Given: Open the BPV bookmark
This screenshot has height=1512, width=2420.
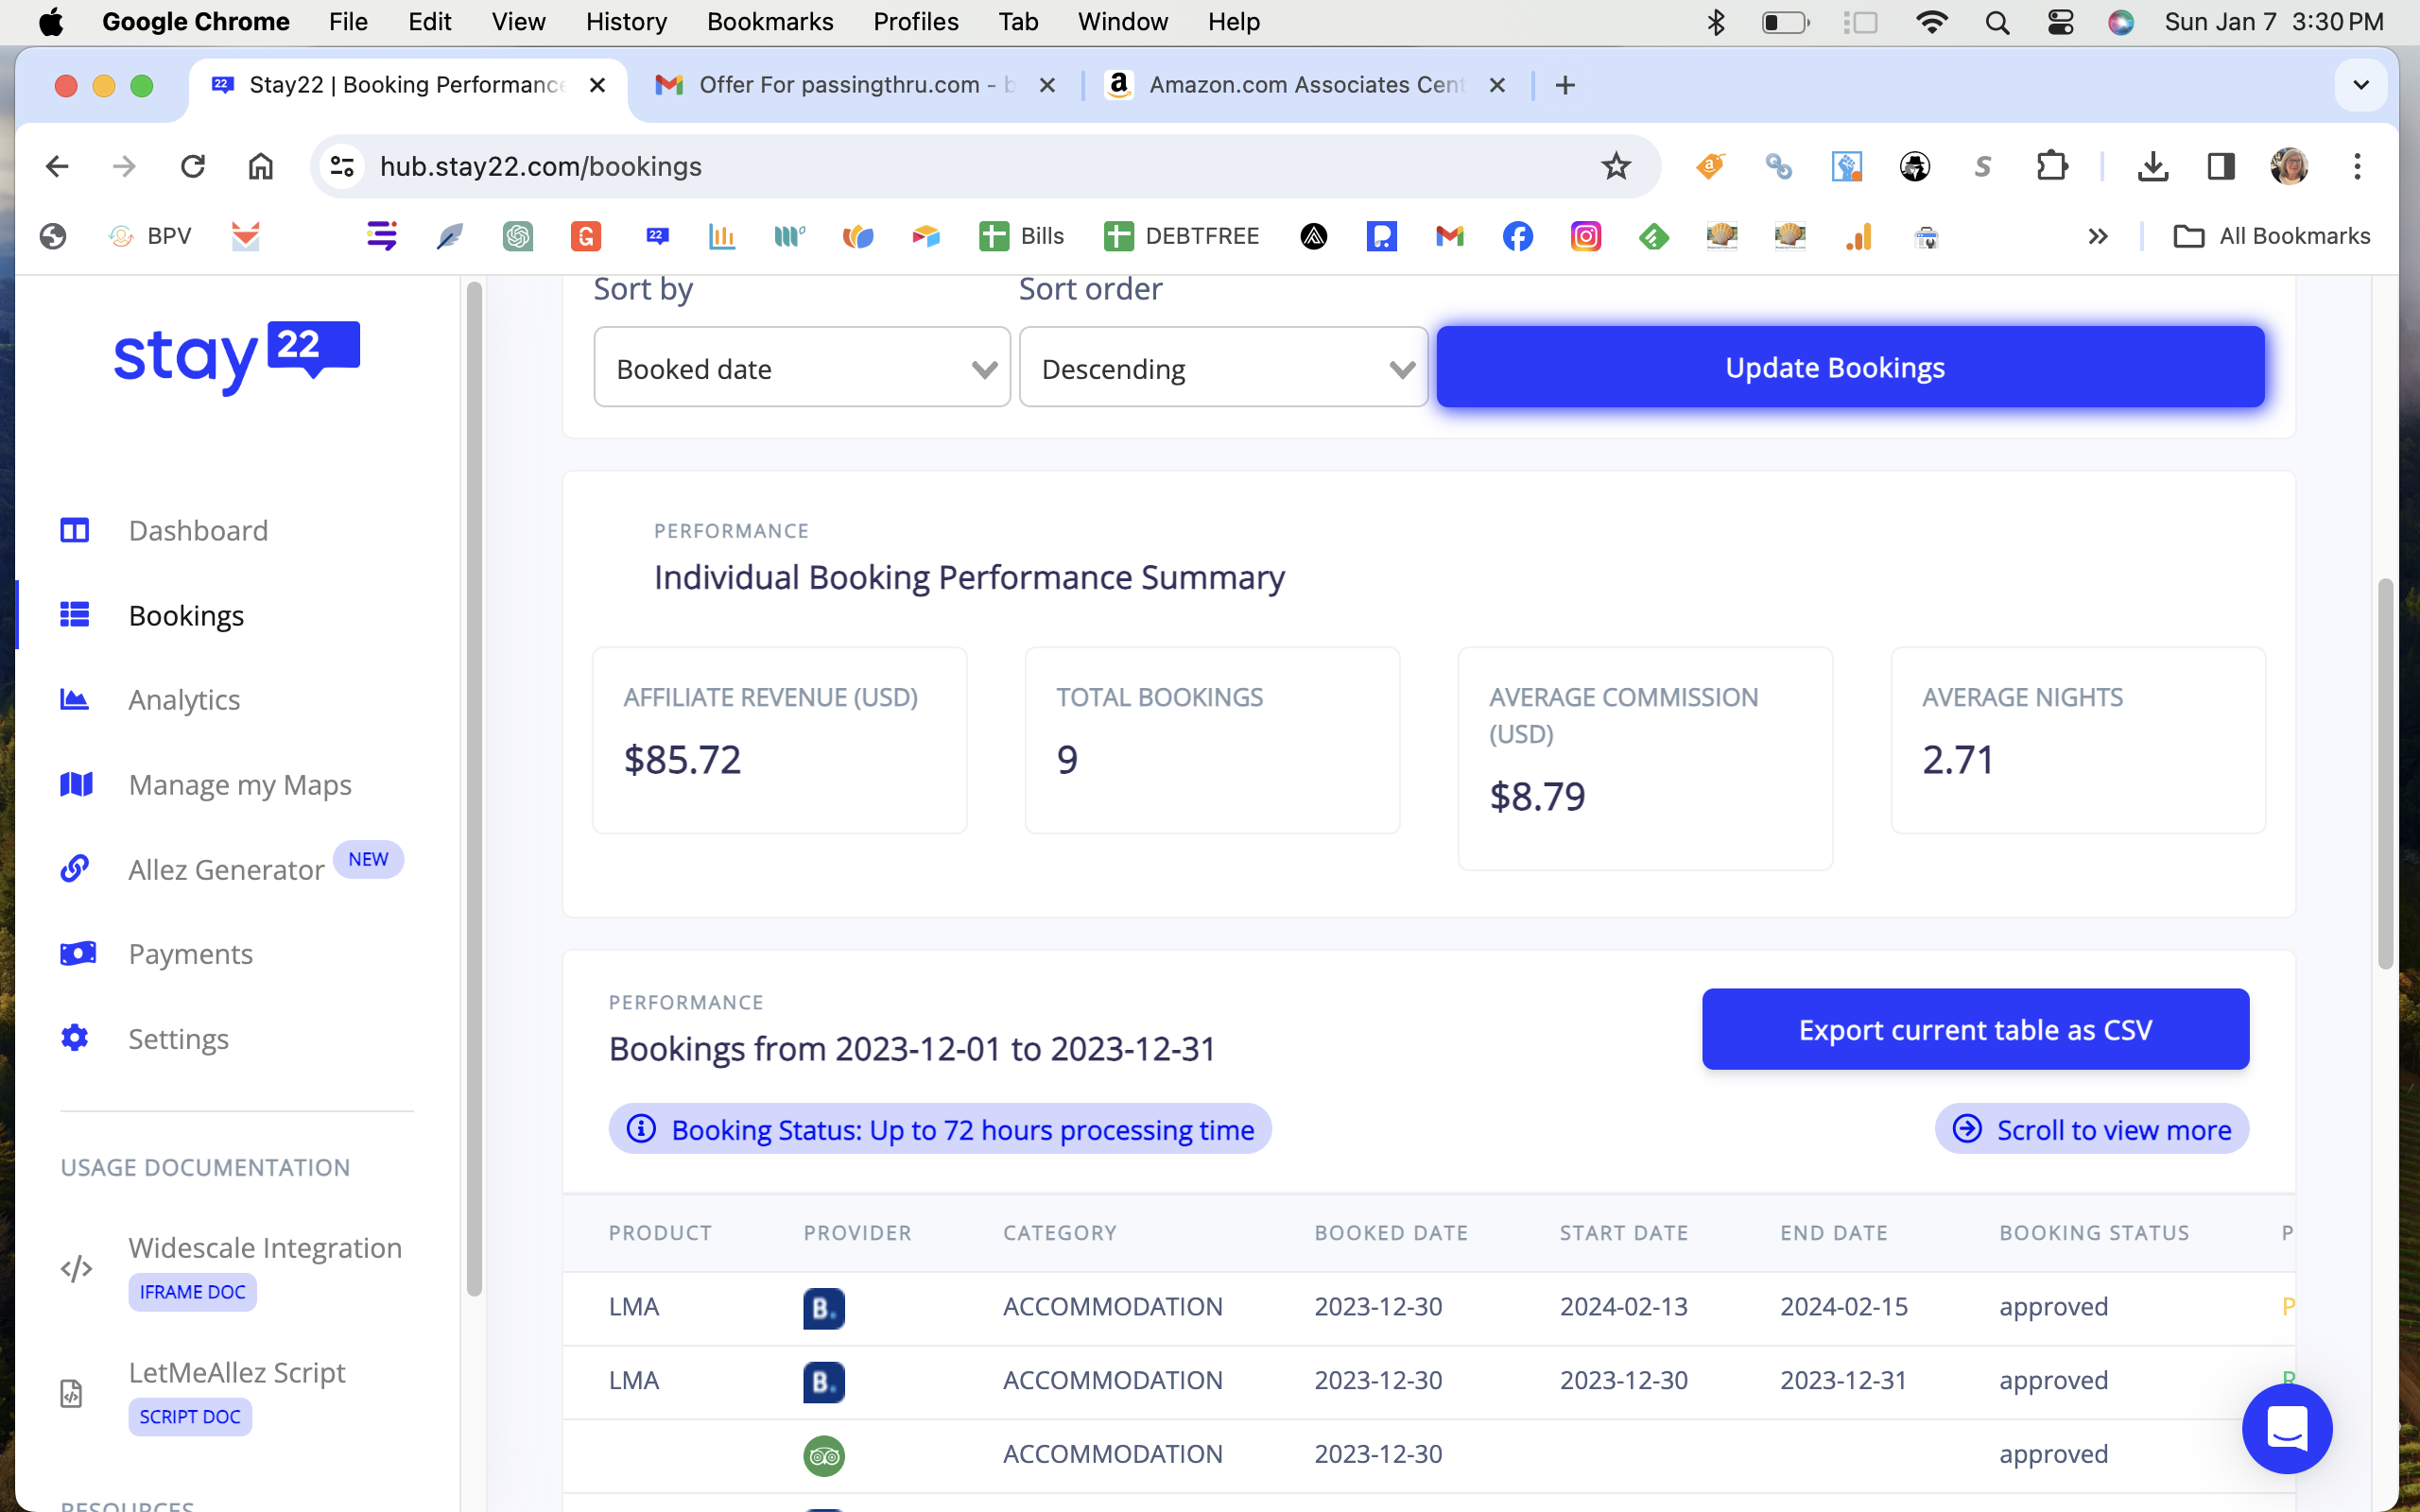Looking at the screenshot, I should click(x=149, y=236).
